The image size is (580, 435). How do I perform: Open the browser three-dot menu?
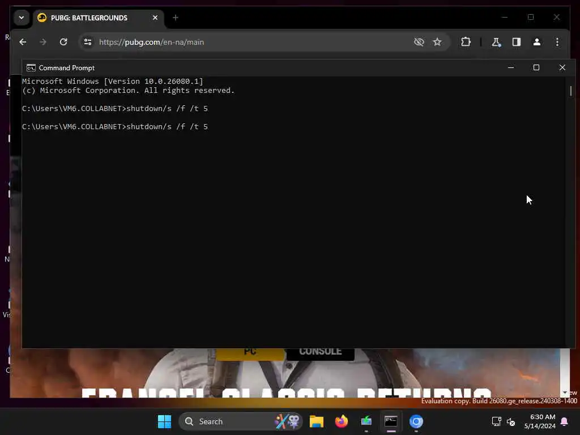[x=557, y=42]
